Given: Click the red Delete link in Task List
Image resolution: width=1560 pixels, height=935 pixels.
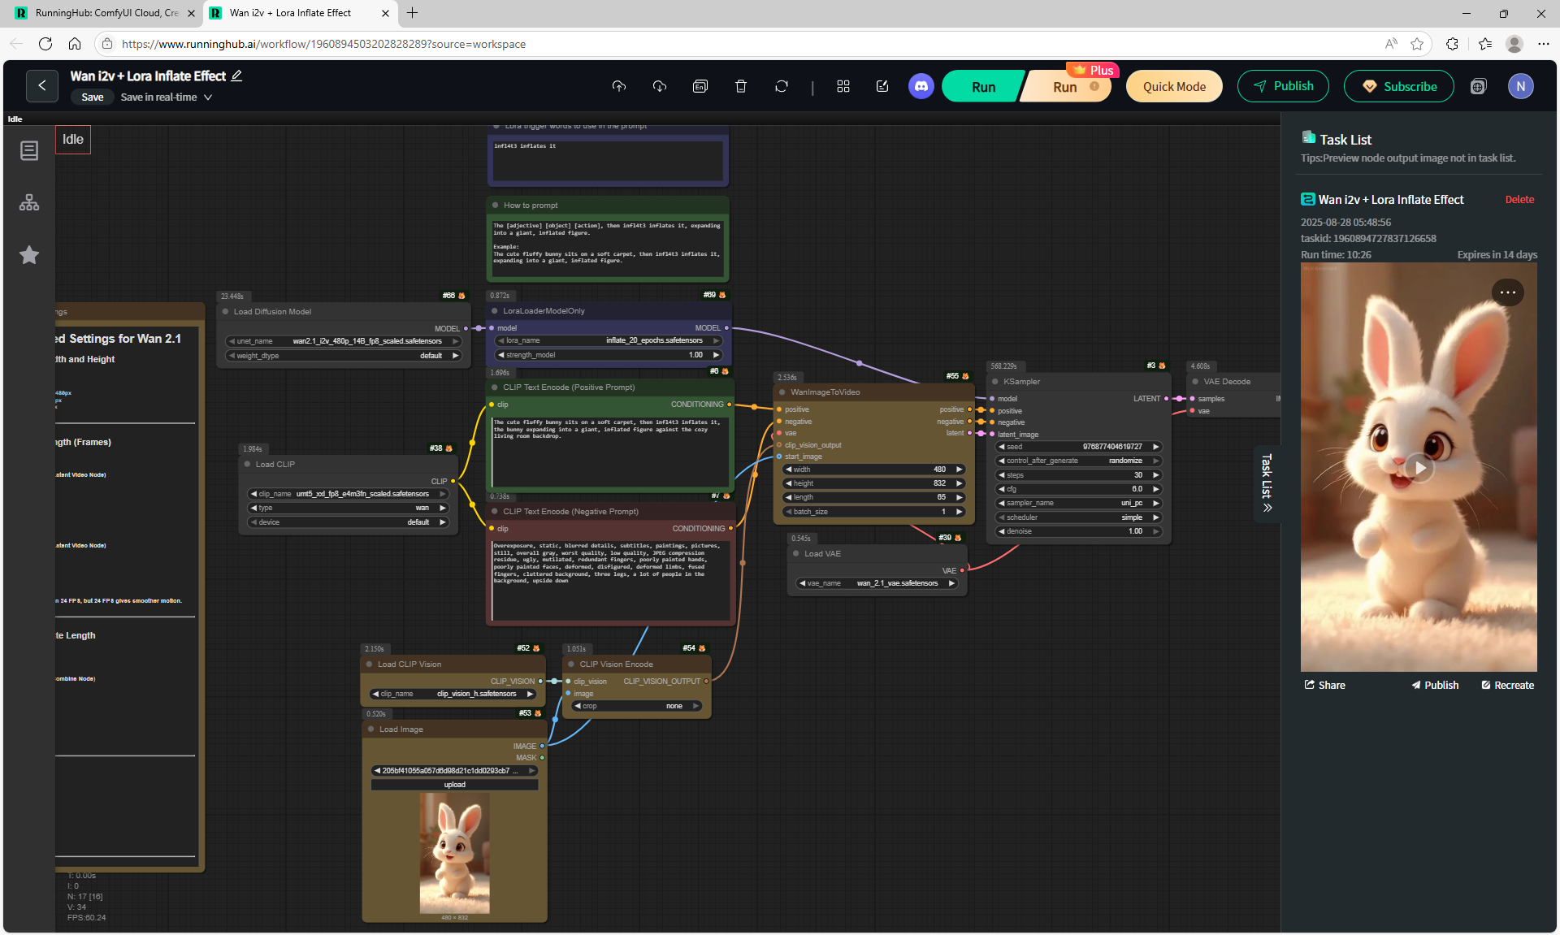Looking at the screenshot, I should click(x=1519, y=200).
